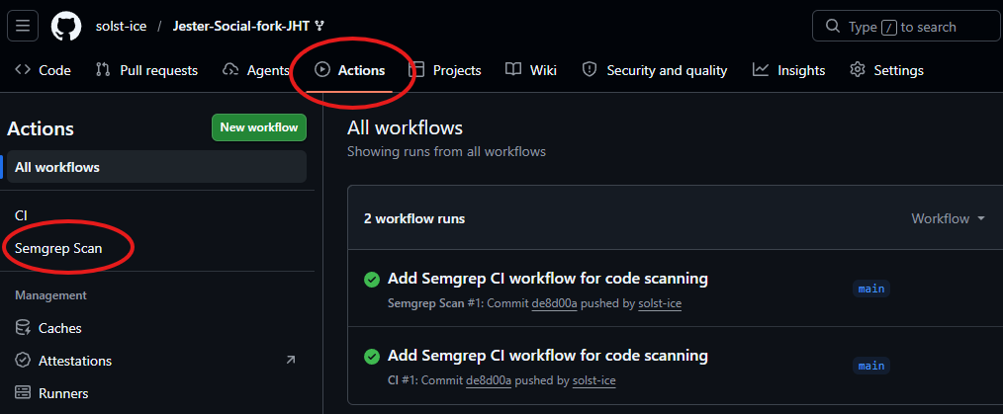This screenshot has height=414, width=1003.
Task: Focus the Type / to search field
Action: tap(906, 27)
